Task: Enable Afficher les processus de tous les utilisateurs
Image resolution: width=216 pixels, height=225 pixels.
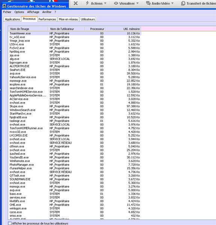Action: point(10,223)
